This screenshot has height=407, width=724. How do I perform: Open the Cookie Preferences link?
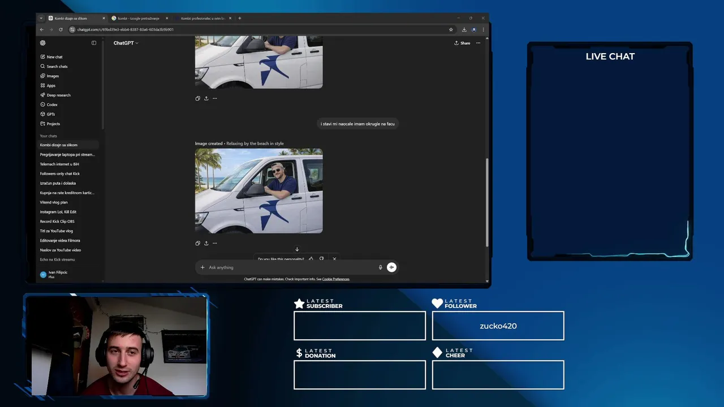[335, 279]
